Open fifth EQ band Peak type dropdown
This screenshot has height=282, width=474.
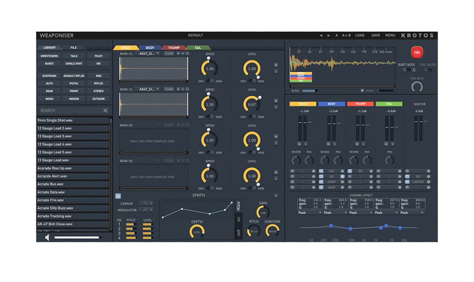(x=412, y=213)
